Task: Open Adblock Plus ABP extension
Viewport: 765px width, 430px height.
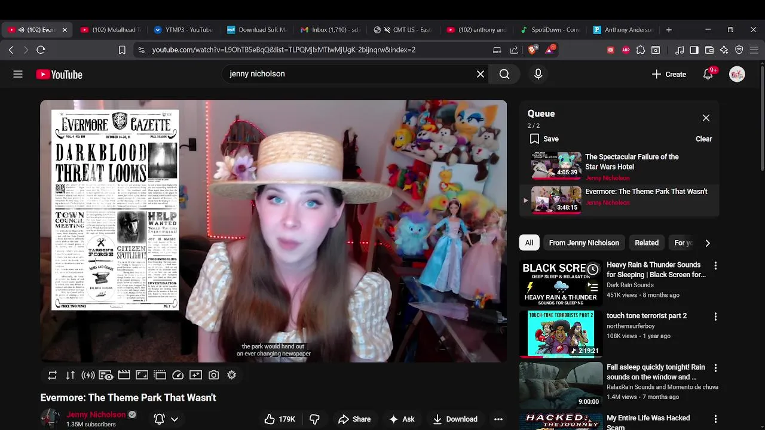Action: pyautogui.click(x=626, y=50)
